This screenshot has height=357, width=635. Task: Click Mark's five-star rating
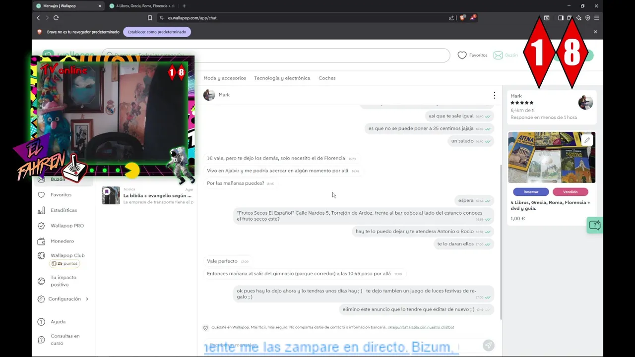click(522, 103)
